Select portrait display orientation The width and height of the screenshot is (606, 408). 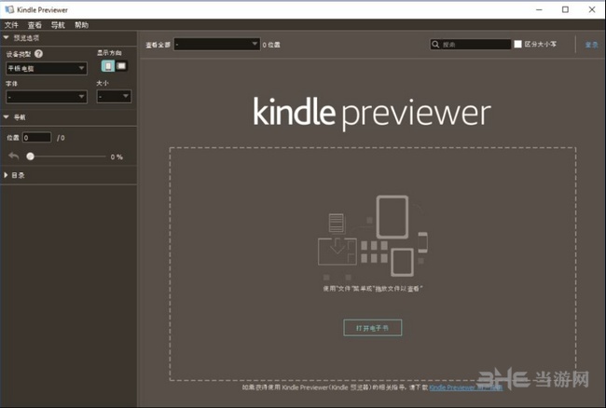click(x=108, y=66)
